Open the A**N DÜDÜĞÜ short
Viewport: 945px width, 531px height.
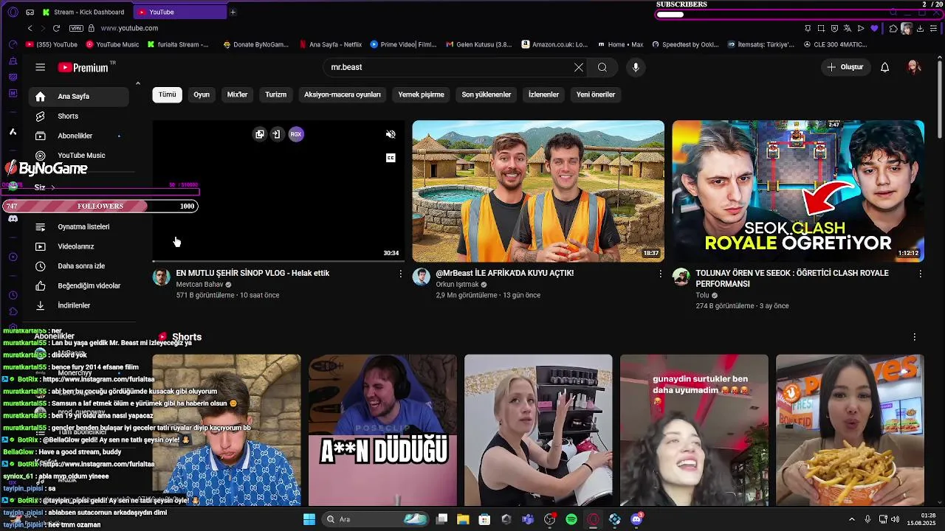[382, 430]
